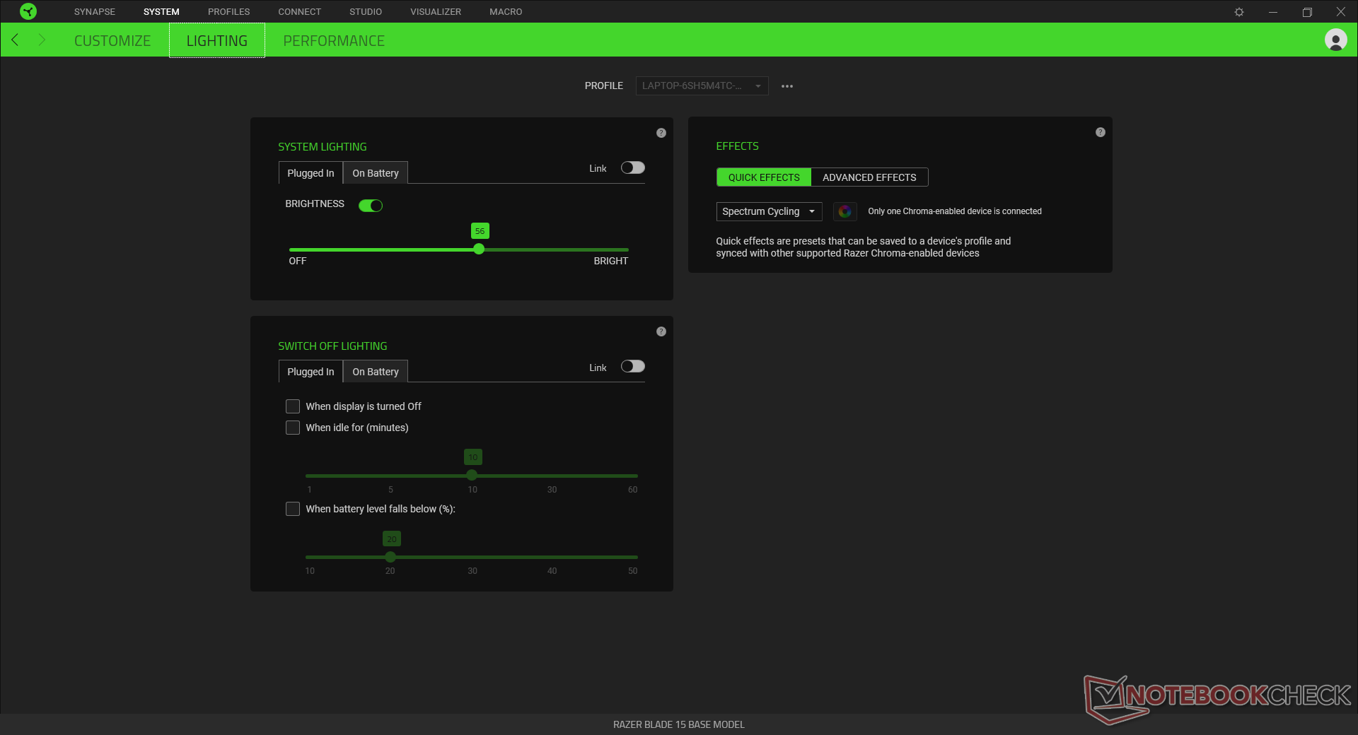The height and width of the screenshot is (735, 1358).
Task: Click the 40 mark on battery slider
Action: click(x=552, y=571)
